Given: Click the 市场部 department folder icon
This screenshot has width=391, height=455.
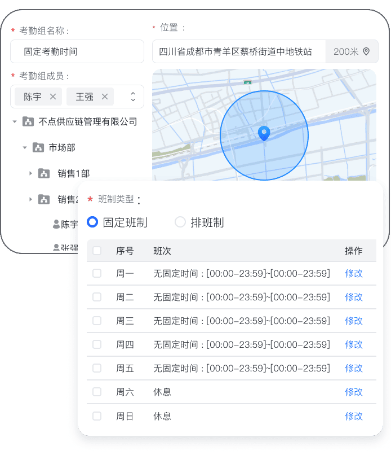Looking at the screenshot, I should coord(38,147).
